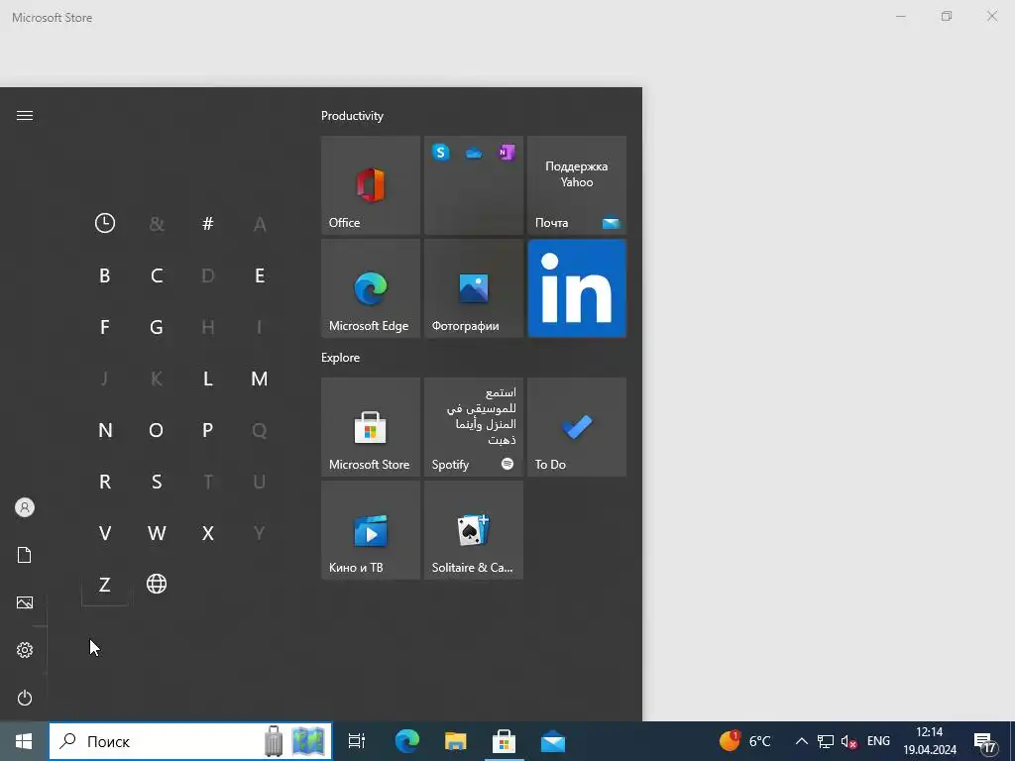This screenshot has height=761, width=1015.
Task: Jump to the letter N section
Action: (105, 430)
